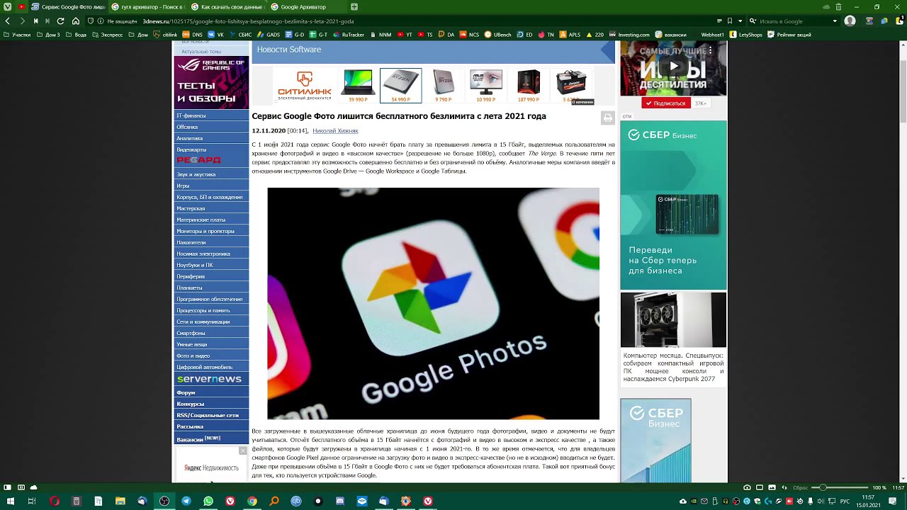The width and height of the screenshot is (907, 510).
Task: Open the Дом 3 bookmarks folder
Action: click(49, 34)
